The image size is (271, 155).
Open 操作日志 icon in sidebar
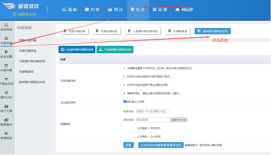tap(6, 93)
